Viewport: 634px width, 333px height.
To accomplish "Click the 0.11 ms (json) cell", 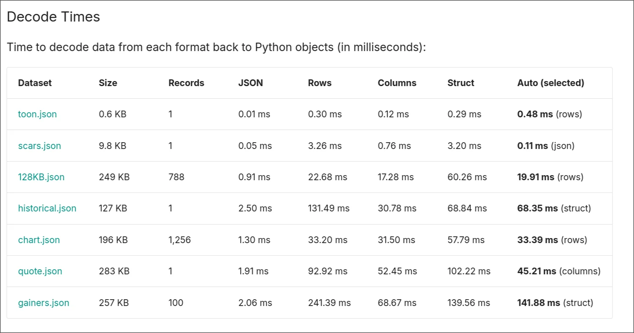I will 546,146.
